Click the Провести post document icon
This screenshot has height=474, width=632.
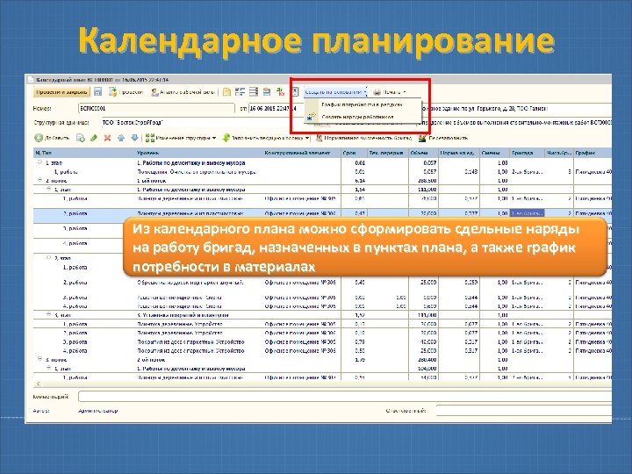[x=113, y=92]
